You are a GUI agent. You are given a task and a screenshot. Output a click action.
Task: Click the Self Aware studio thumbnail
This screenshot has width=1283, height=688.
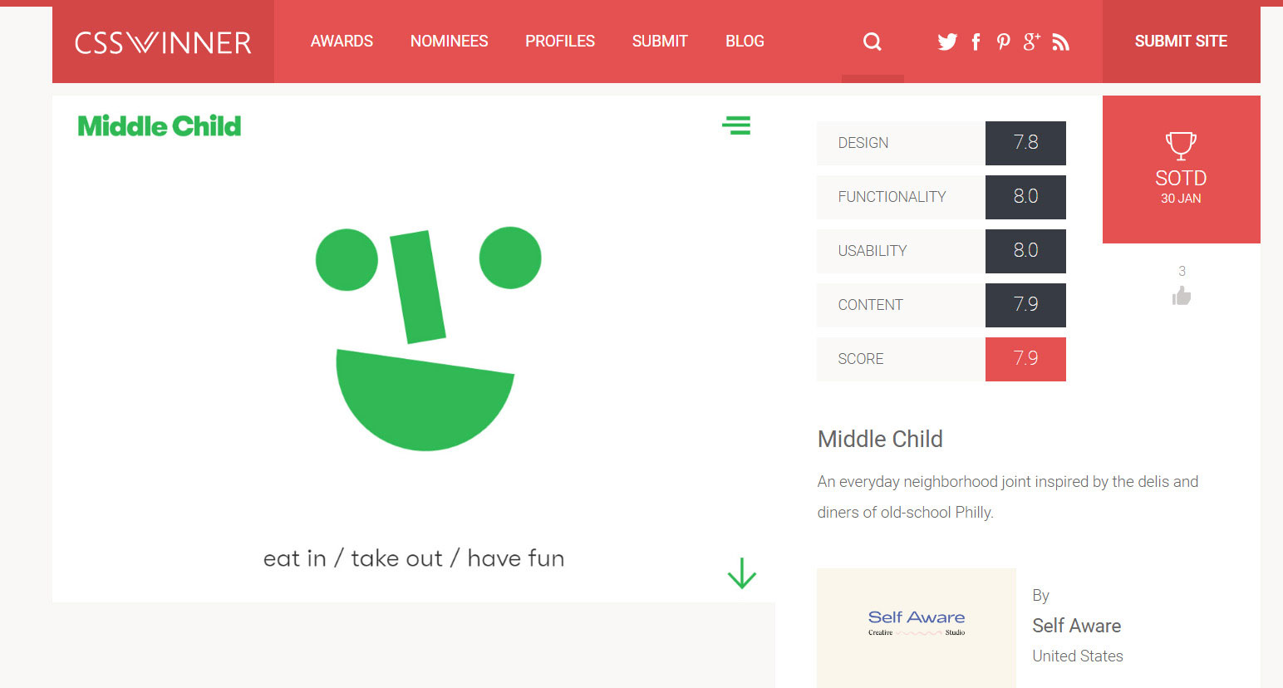point(917,627)
